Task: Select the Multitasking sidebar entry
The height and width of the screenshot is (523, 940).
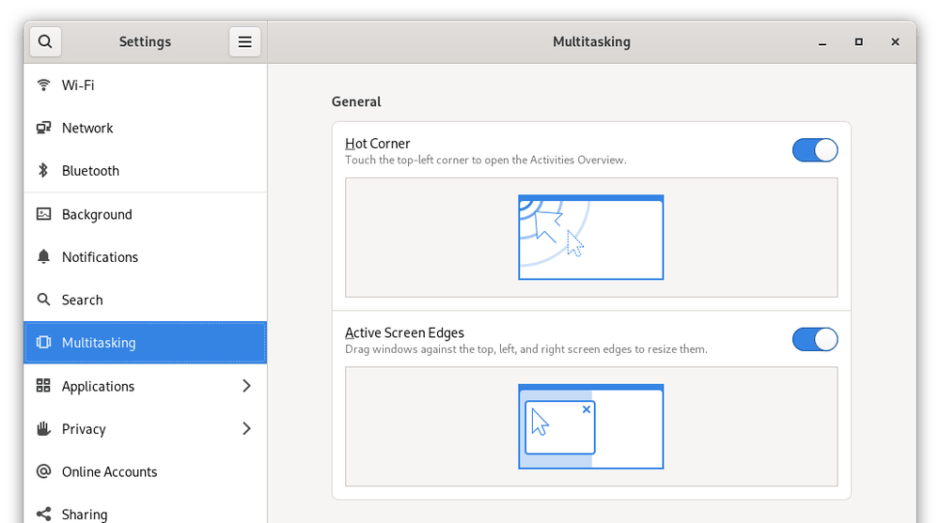Action: pos(145,342)
